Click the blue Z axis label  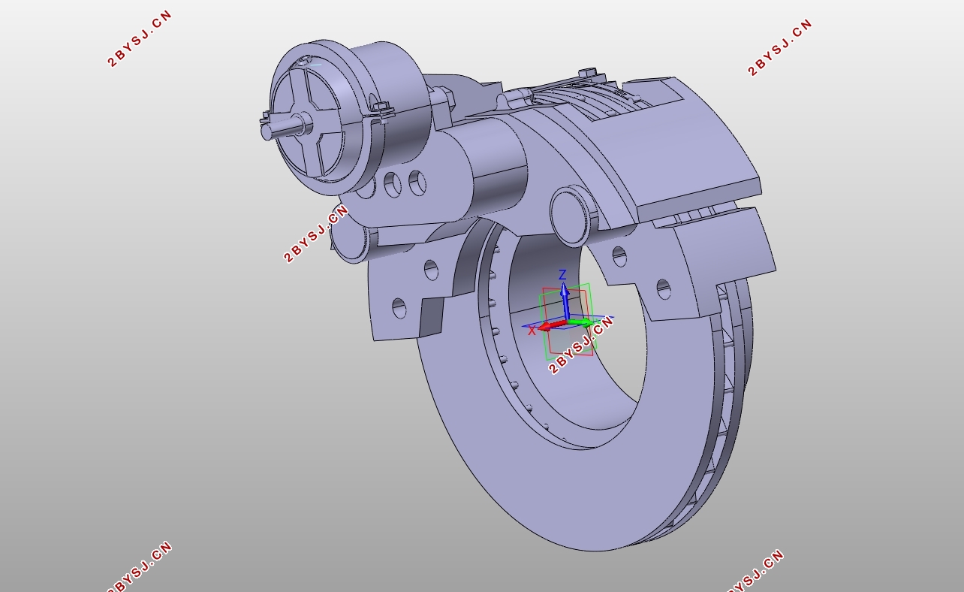pos(562,274)
